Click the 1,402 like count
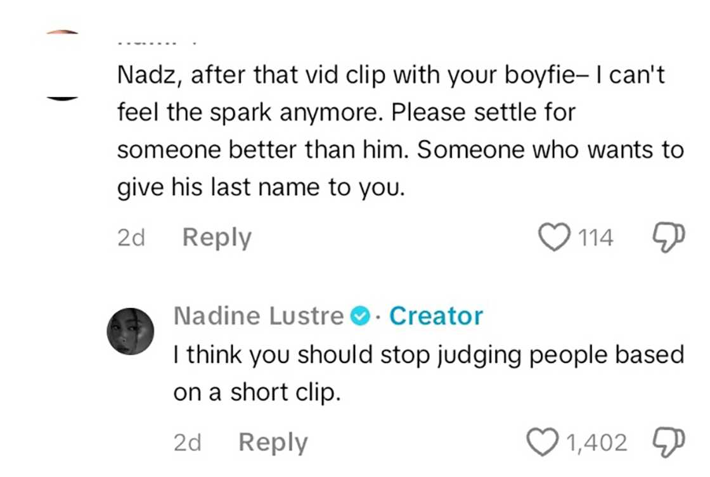The height and width of the screenshot is (477, 710). 596,443
